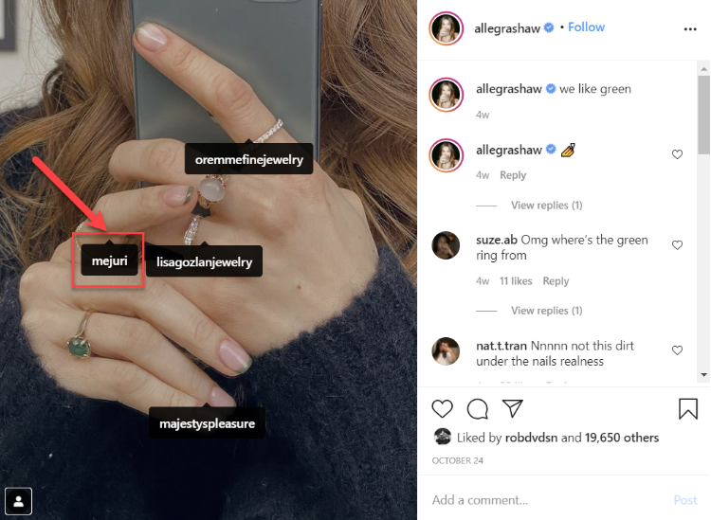The height and width of the screenshot is (520, 711).
Task: View the 19,650 others likes list
Action: (622, 438)
